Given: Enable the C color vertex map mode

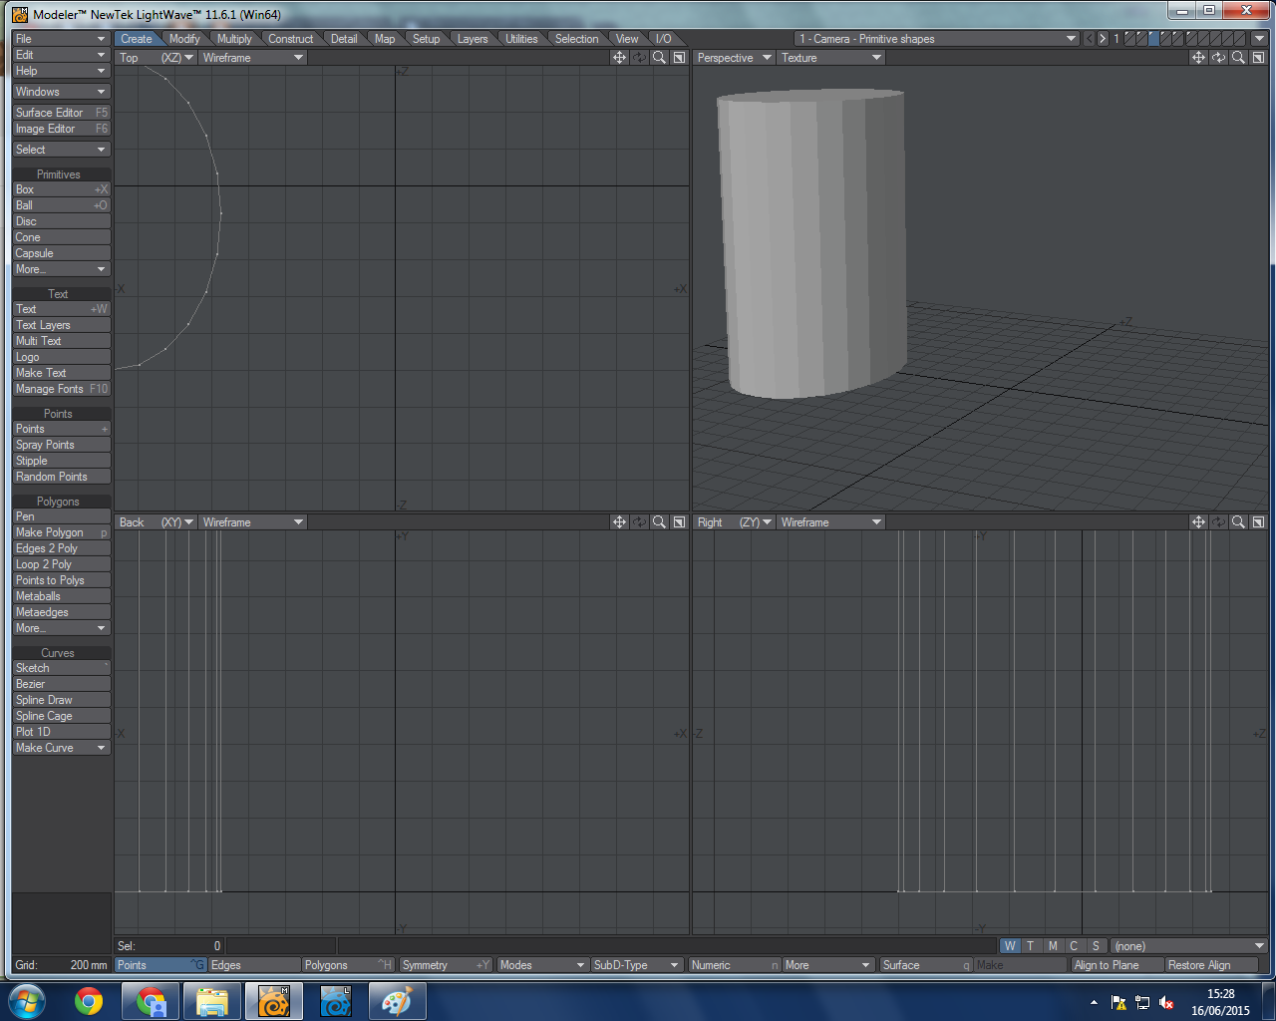Looking at the screenshot, I should click(1074, 945).
